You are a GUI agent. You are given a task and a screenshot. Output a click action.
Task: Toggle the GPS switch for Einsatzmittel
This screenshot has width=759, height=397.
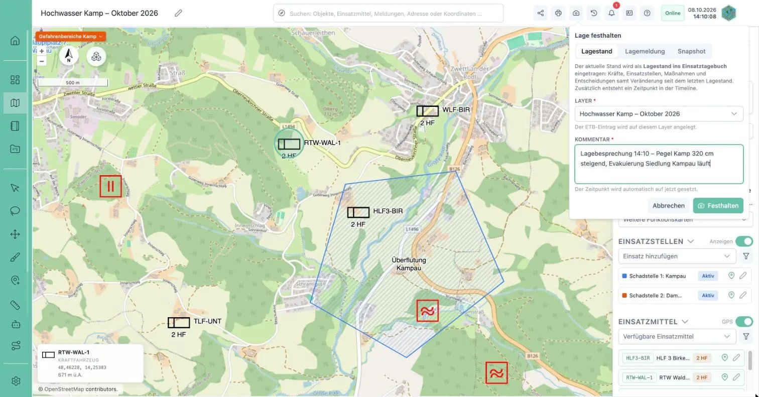pos(744,322)
